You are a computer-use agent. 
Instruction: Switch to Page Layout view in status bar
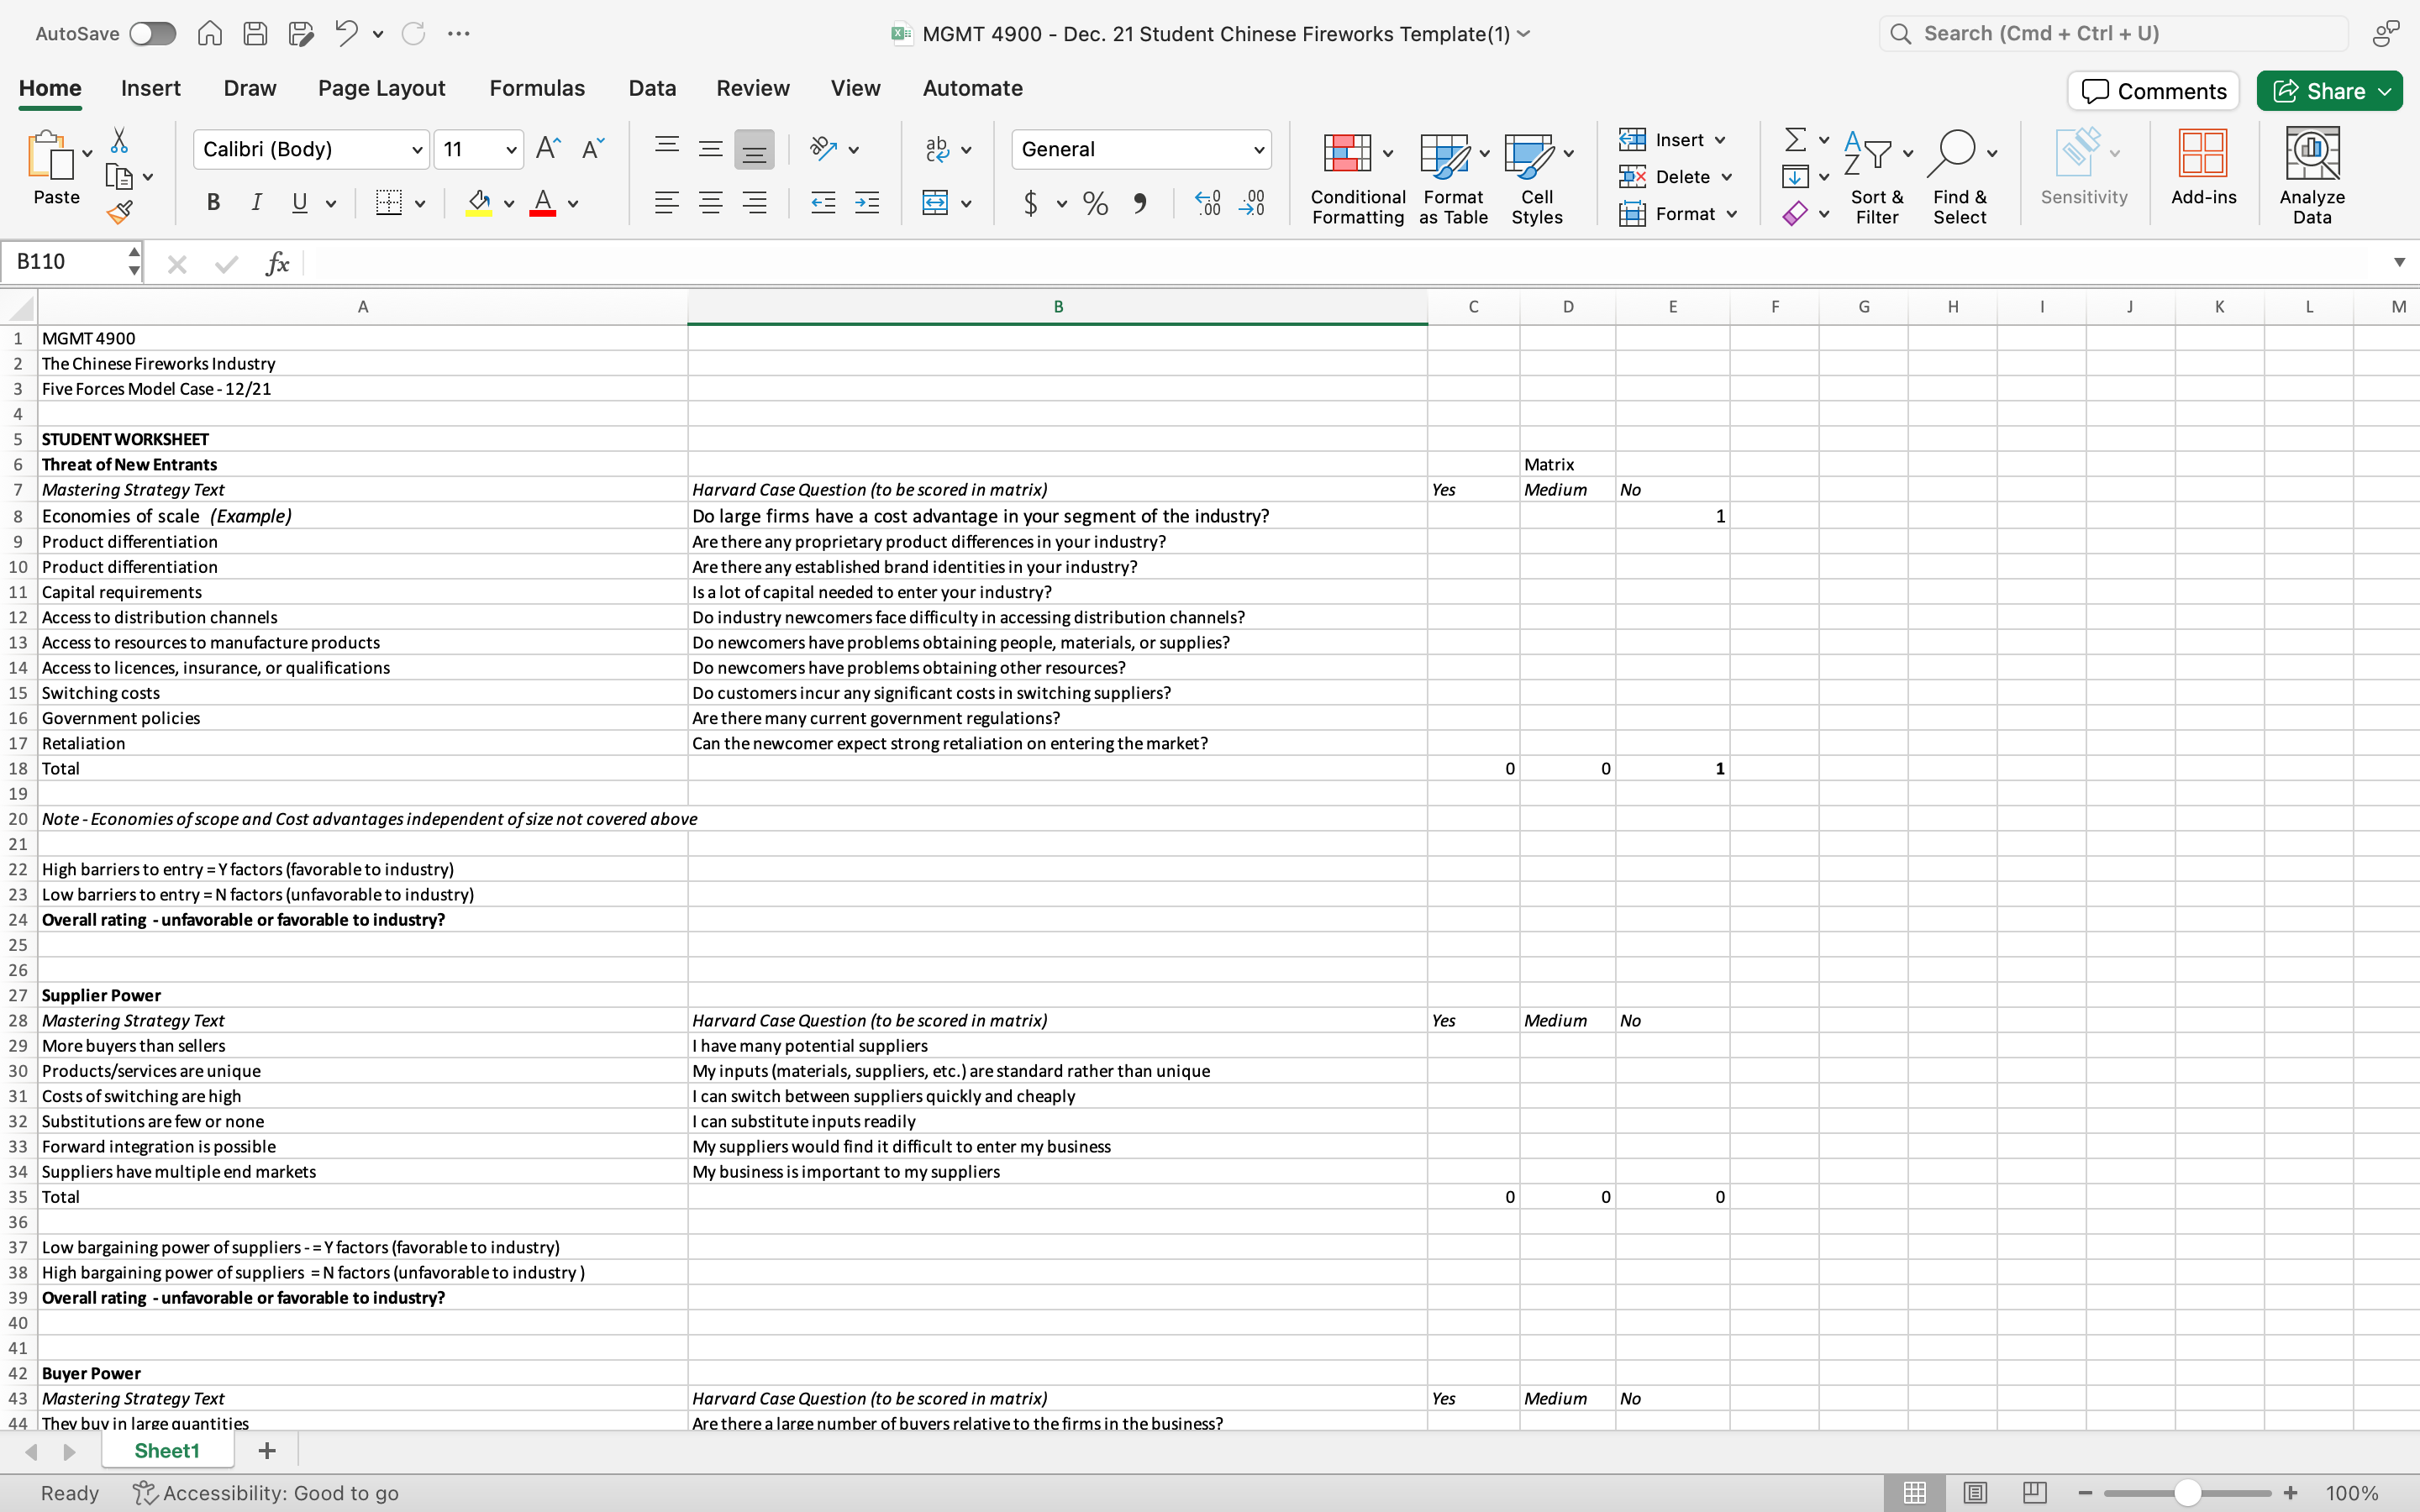1974,1493
